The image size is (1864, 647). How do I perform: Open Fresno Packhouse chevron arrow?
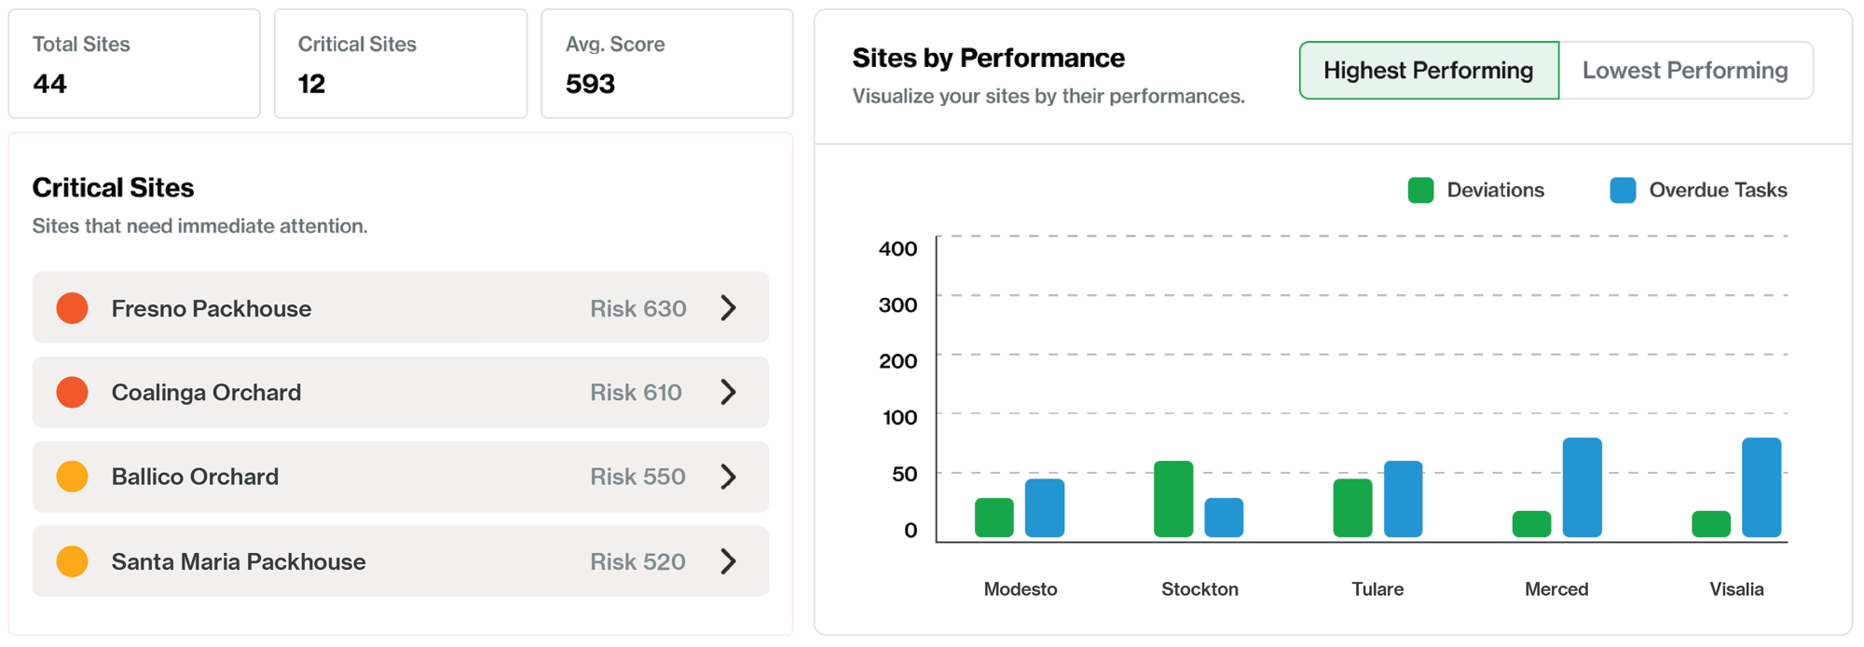[x=729, y=308]
